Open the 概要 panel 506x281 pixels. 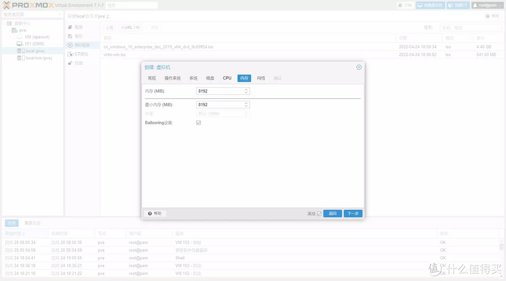click(82, 28)
